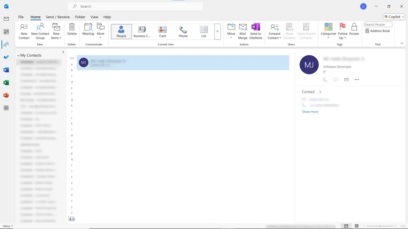
Task: Open the account profile avatar
Action: (x=363, y=7)
